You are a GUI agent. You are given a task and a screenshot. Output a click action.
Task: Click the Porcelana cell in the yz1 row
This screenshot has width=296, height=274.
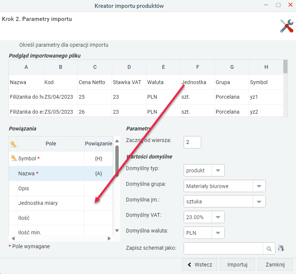(232, 97)
